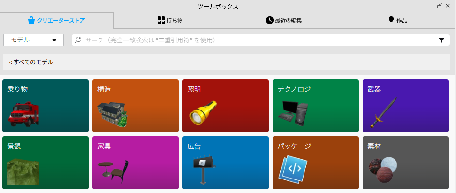
Task: Open the 素材 materials category
Action: pyautogui.click(x=406, y=163)
